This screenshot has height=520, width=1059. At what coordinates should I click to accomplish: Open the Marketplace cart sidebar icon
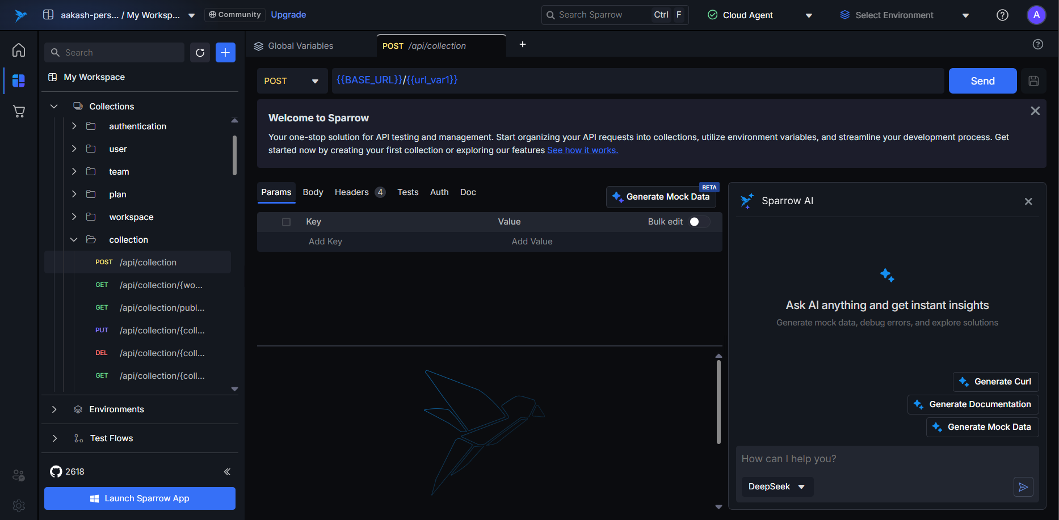(19, 111)
